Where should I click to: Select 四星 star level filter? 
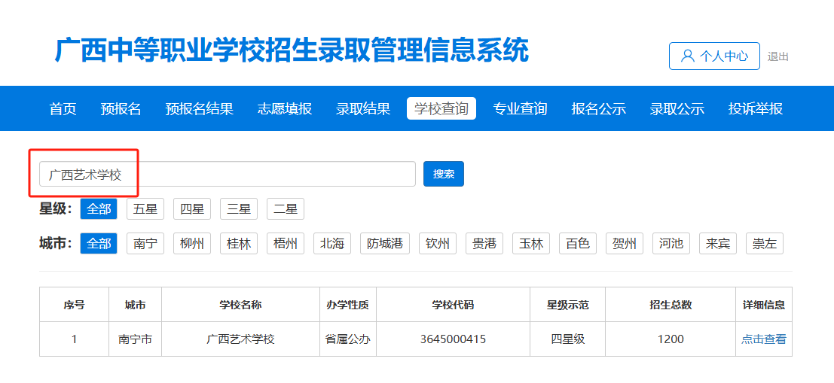click(192, 209)
